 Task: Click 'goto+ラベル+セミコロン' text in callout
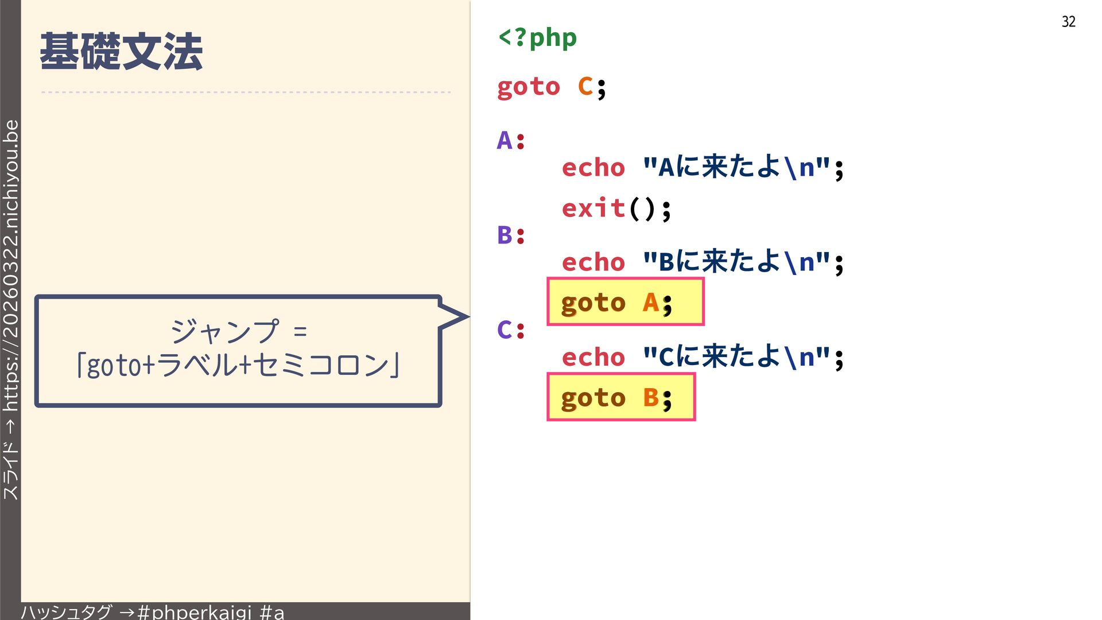click(238, 365)
